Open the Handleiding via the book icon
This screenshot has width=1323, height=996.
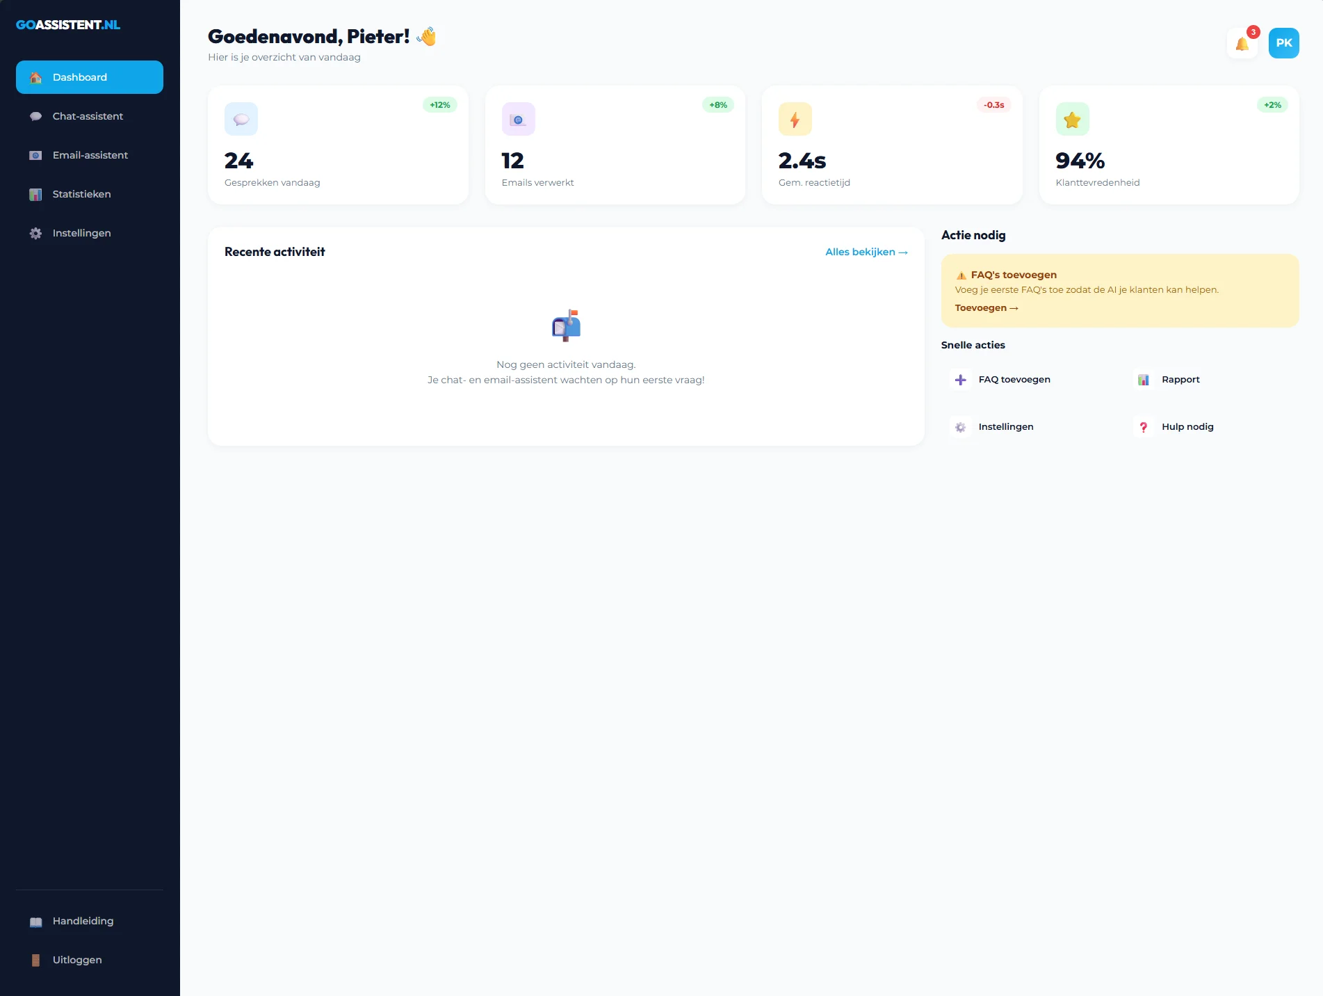(35, 921)
